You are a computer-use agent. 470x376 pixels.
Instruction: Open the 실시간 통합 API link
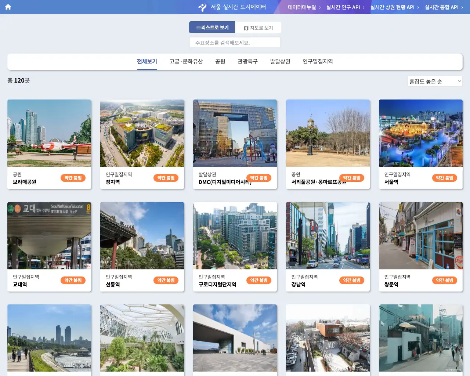click(x=444, y=7)
